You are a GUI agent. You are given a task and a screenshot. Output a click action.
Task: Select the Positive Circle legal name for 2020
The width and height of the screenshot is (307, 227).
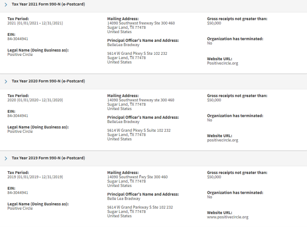coord(20,132)
